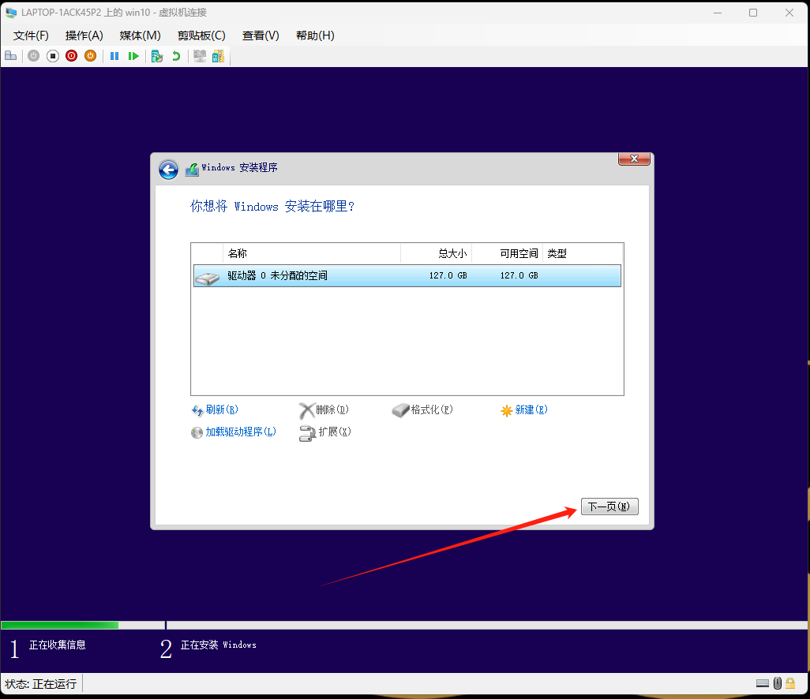Image resolution: width=810 pixels, height=699 pixels.
Task: Click the 删除(D) option
Action: tap(324, 410)
